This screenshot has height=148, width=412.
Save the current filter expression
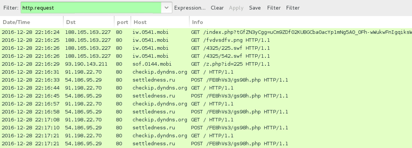pos(255,8)
